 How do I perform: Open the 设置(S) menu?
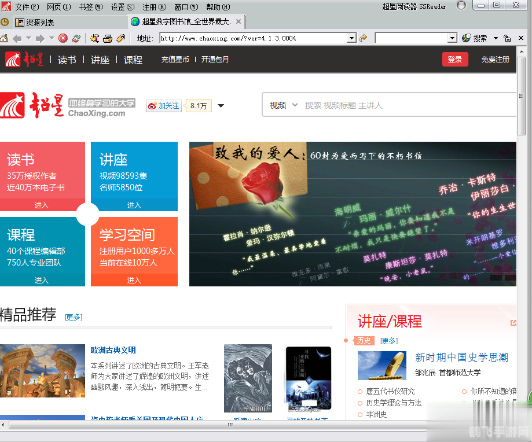(x=122, y=7)
